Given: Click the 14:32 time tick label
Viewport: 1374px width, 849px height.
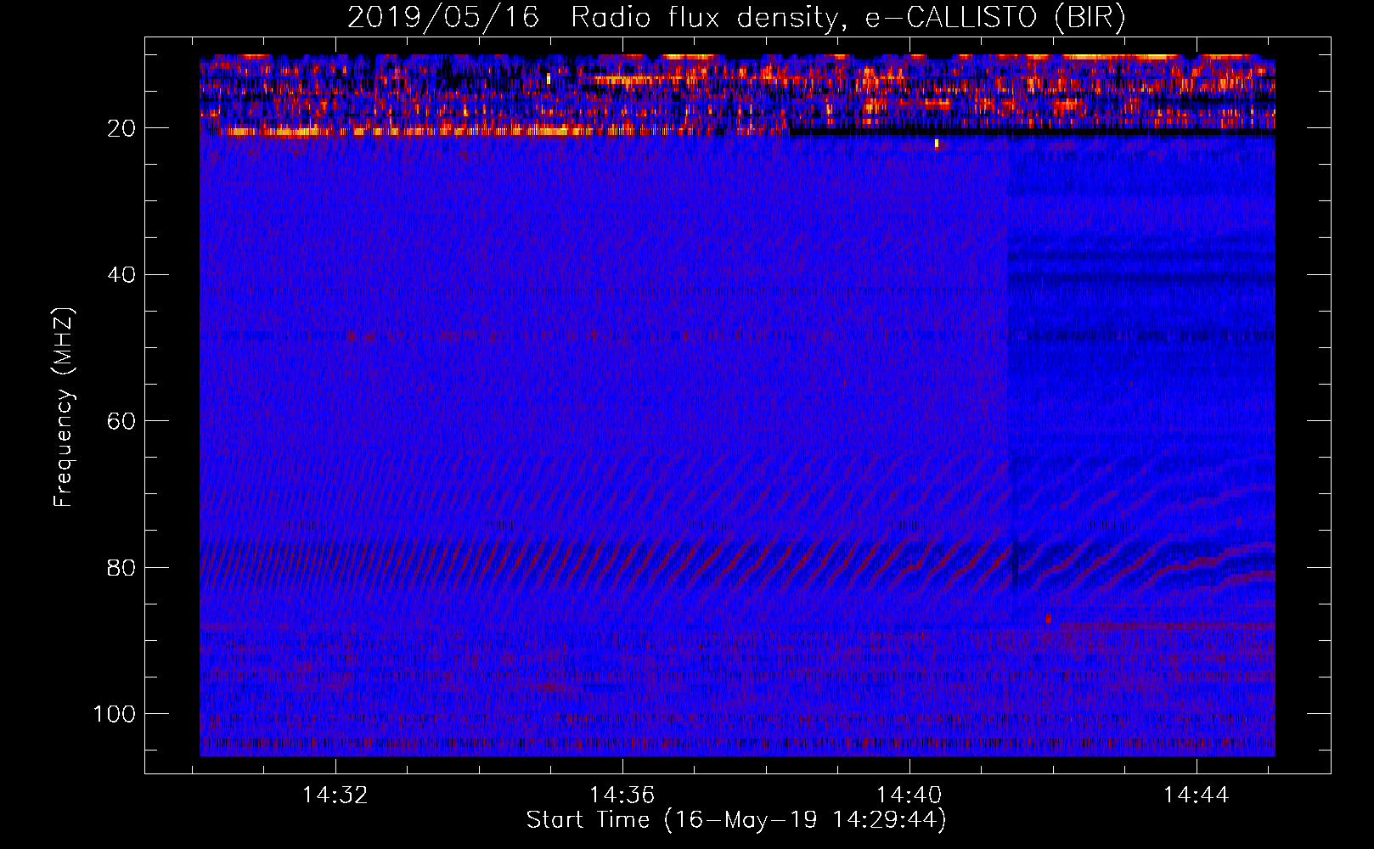Looking at the screenshot, I should (335, 796).
